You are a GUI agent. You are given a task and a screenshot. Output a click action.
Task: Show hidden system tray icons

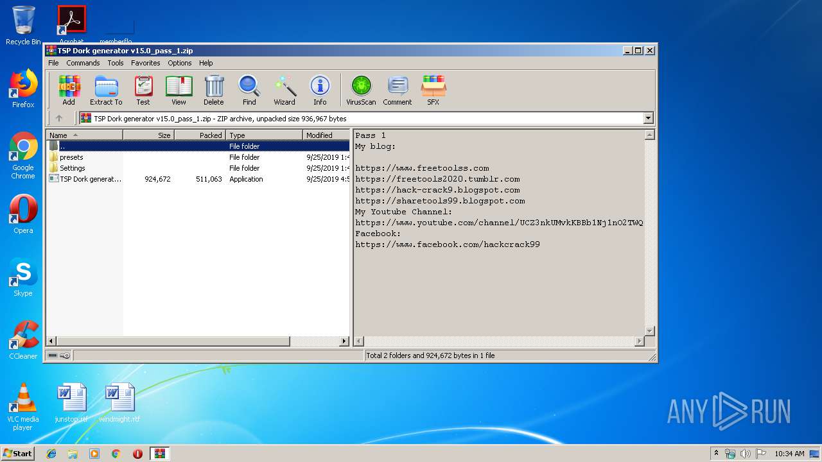716,454
